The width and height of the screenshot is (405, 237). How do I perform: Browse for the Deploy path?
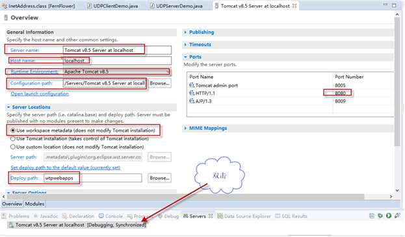159,178
